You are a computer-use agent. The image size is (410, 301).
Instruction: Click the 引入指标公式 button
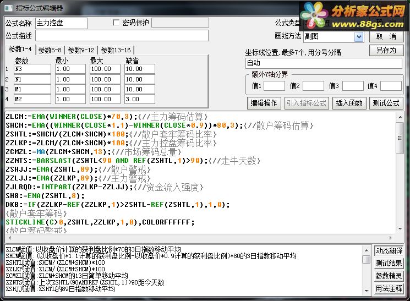coord(307,103)
